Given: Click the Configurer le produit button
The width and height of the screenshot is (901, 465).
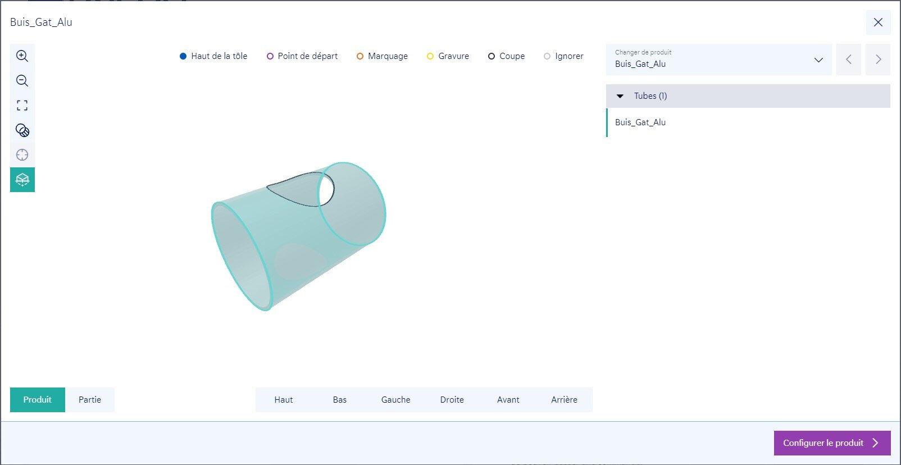Looking at the screenshot, I should coord(831,443).
